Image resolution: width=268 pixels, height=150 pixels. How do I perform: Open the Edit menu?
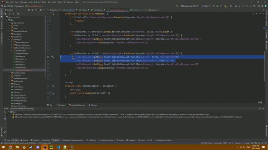12,2
